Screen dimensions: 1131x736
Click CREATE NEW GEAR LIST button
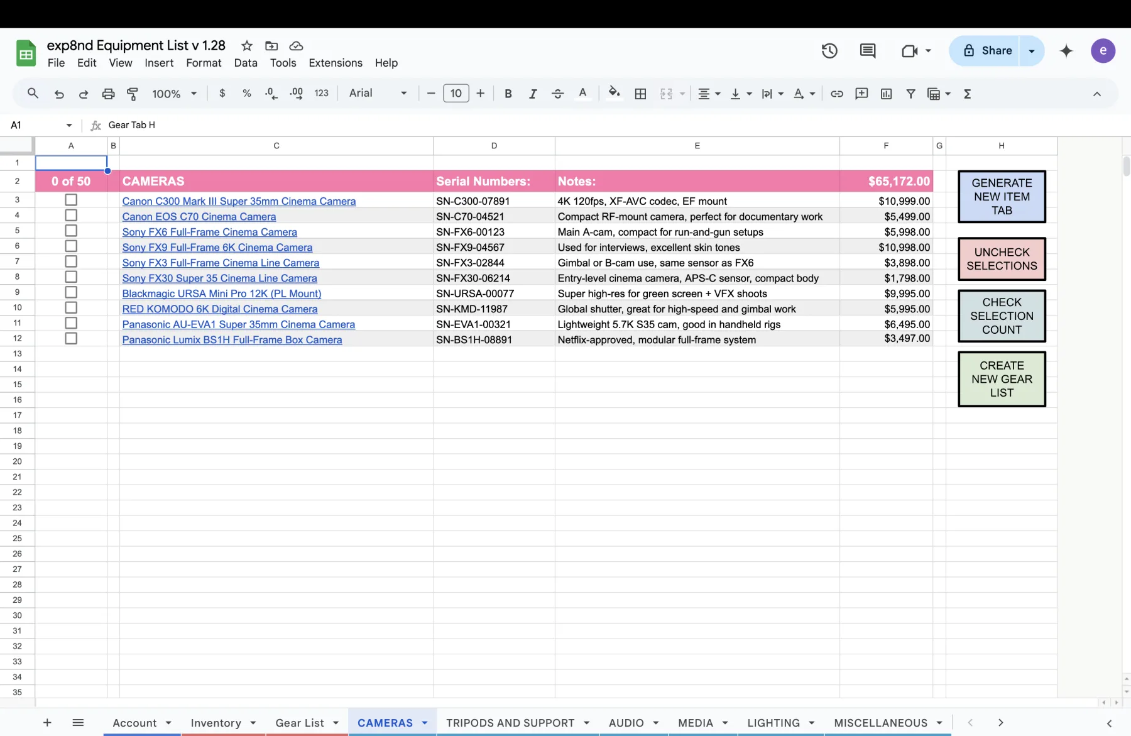tap(1002, 379)
